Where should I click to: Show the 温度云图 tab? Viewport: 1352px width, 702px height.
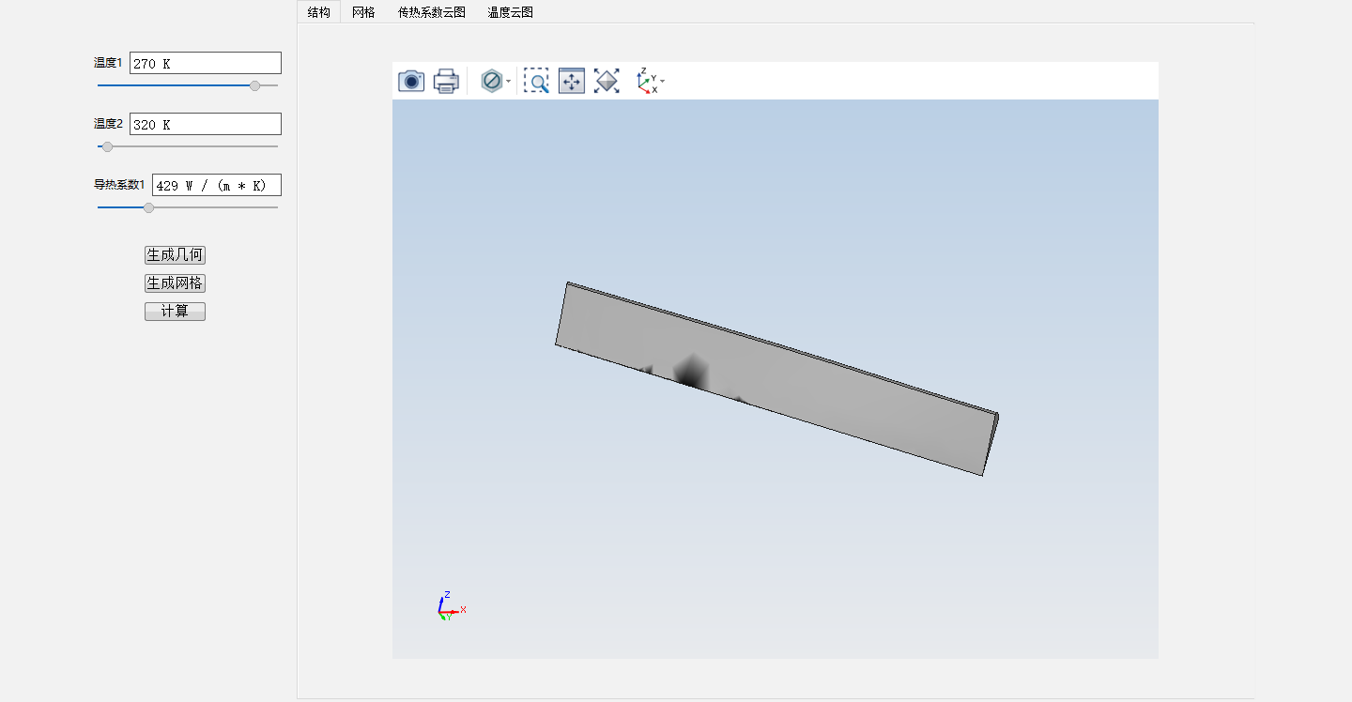tap(511, 12)
